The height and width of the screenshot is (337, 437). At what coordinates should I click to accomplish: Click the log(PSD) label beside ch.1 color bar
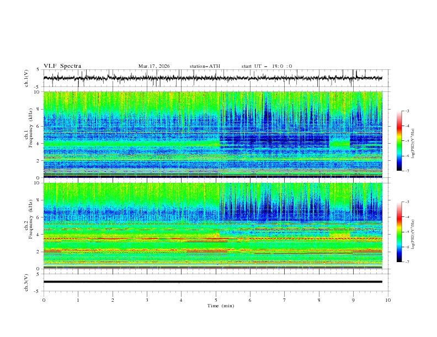coord(413,144)
